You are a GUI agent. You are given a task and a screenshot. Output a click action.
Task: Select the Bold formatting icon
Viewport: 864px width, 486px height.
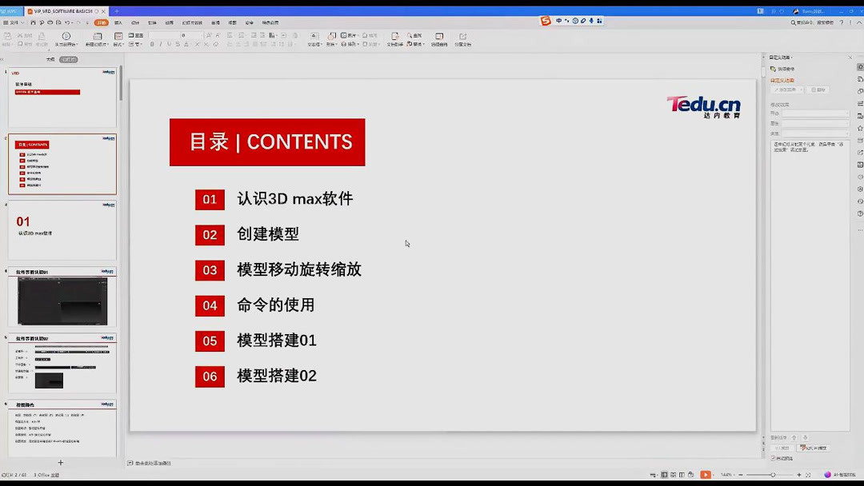pos(152,44)
